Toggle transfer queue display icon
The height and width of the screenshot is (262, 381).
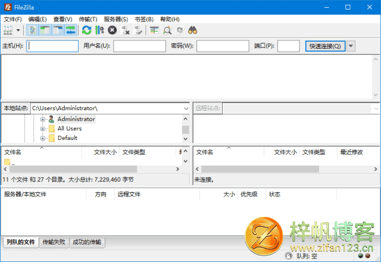tap(71, 30)
